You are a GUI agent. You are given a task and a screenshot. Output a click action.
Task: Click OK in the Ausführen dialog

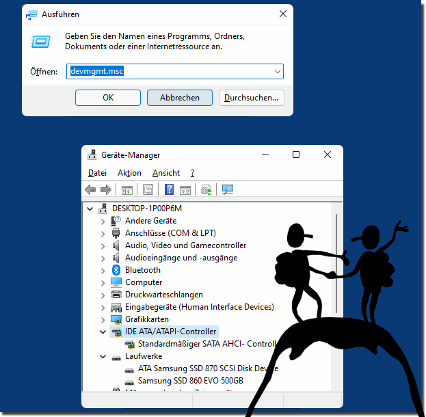[x=108, y=98]
